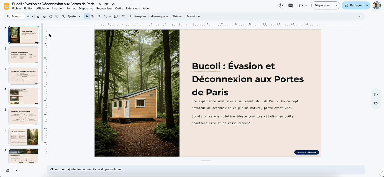Add a comment with the plus-bubble icon
Screen dimensions: 384x177
click(116, 16)
